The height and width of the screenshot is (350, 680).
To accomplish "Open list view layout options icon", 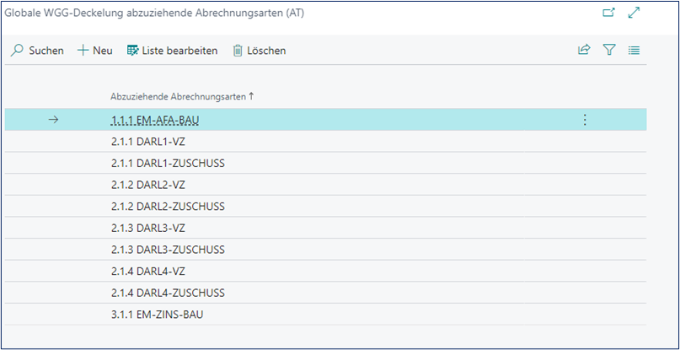I will 634,51.
